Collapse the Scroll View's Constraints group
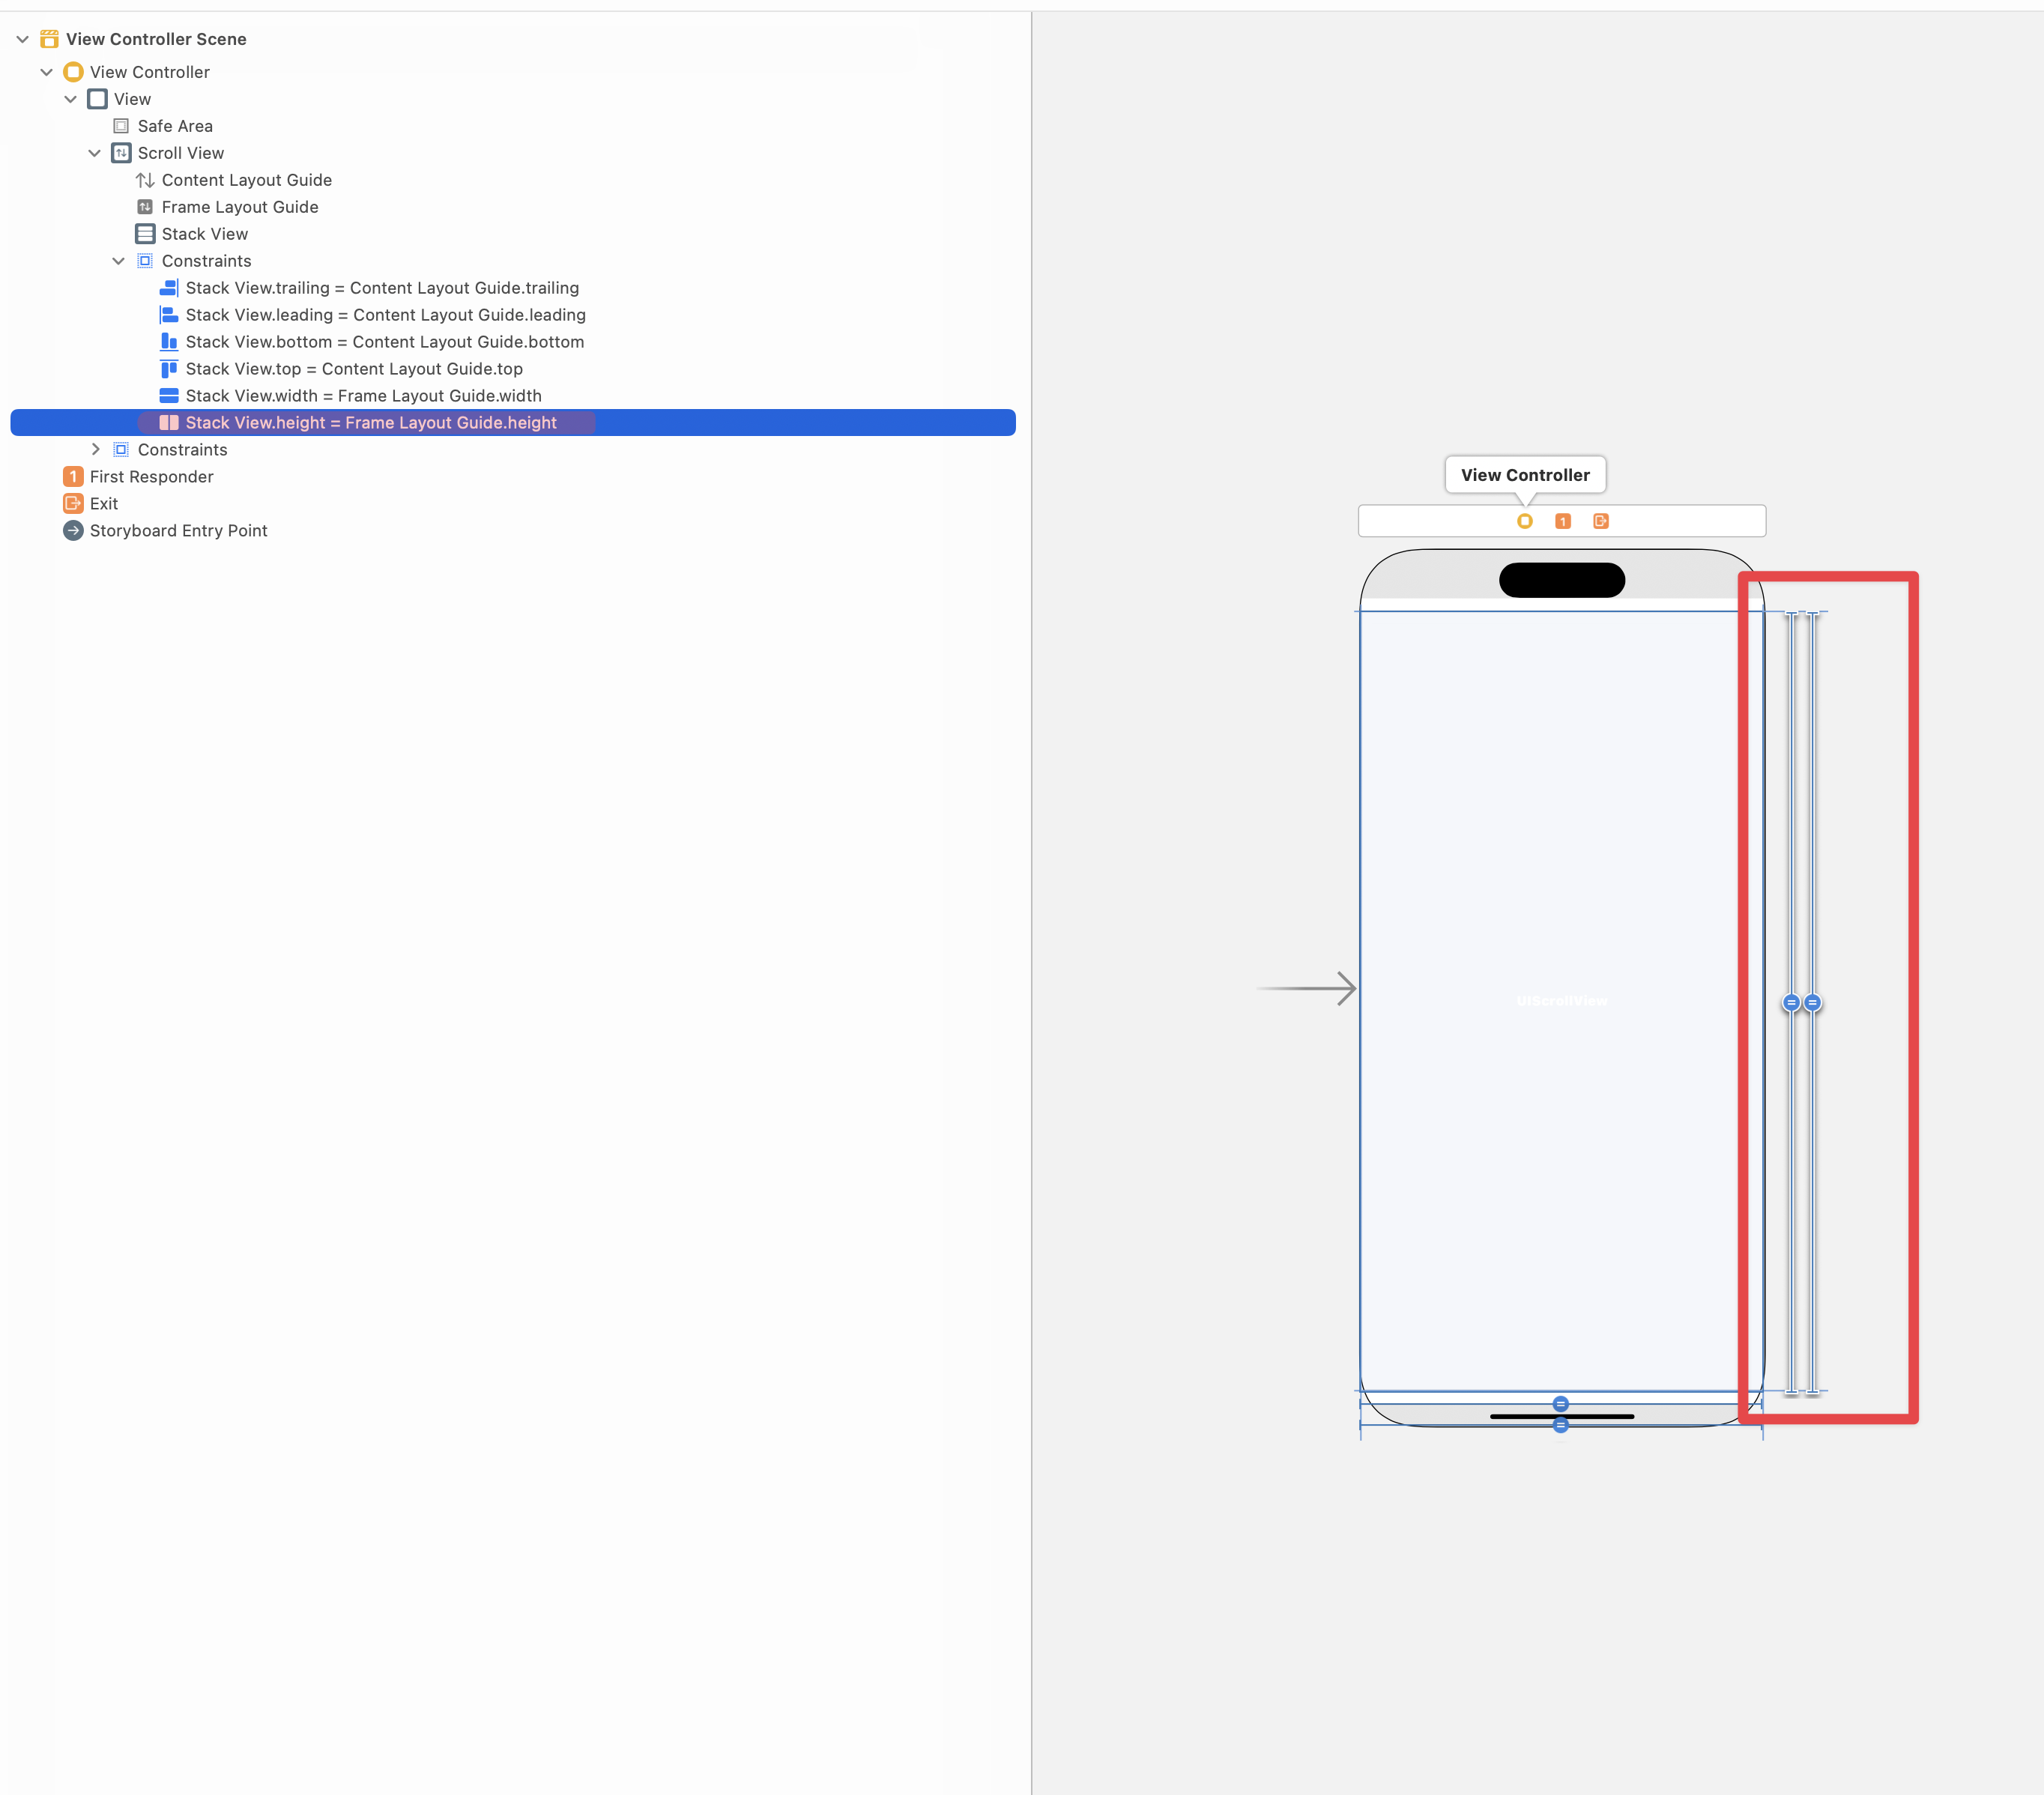2044x1795 pixels. [118, 261]
